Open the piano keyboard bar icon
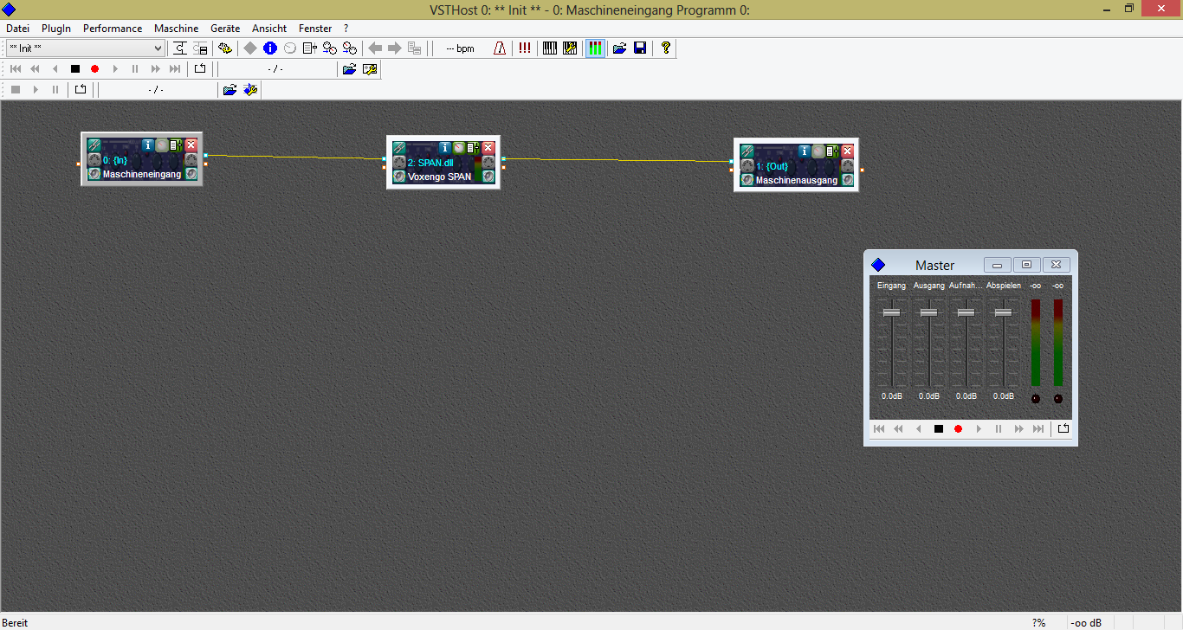Viewport: 1183px width, 630px height. pyautogui.click(x=550, y=48)
